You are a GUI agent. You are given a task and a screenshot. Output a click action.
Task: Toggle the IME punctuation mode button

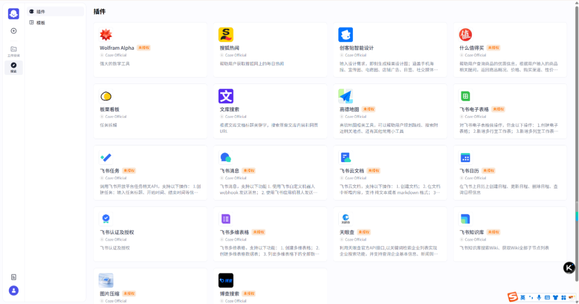tap(531, 298)
